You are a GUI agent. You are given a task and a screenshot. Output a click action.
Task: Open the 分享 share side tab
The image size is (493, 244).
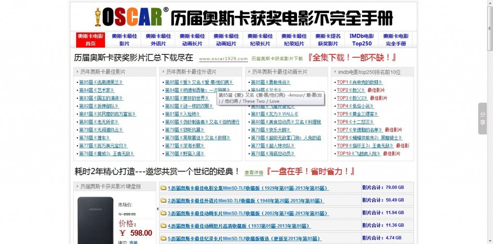click(x=482, y=118)
